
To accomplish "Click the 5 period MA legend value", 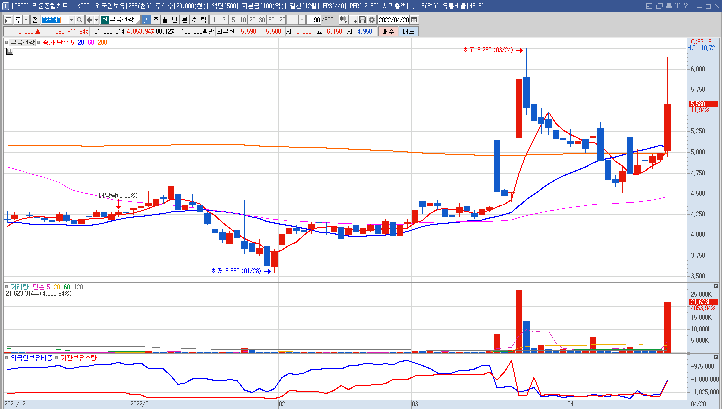I will (72, 42).
